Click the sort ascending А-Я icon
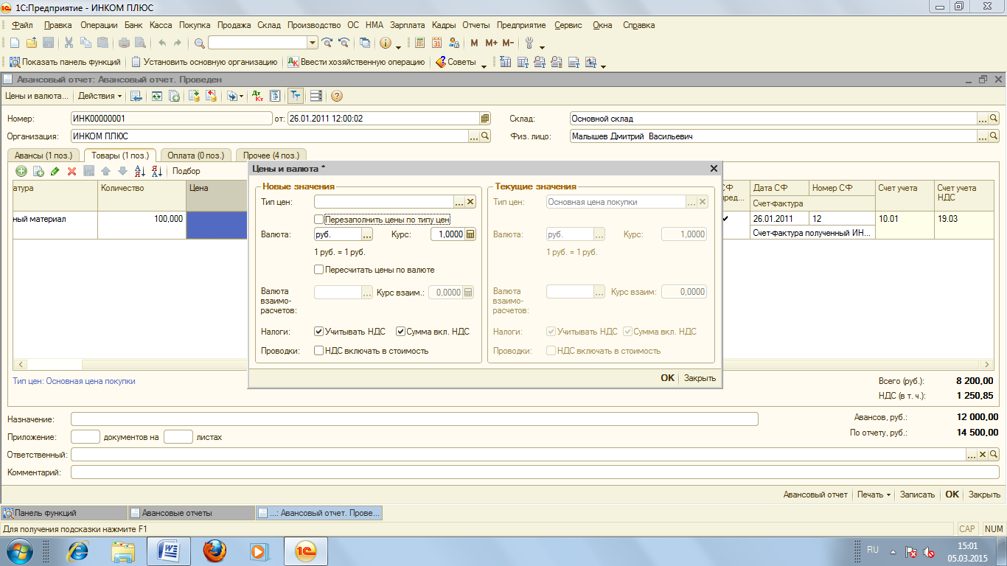This screenshot has width=1007, height=566. (x=140, y=171)
